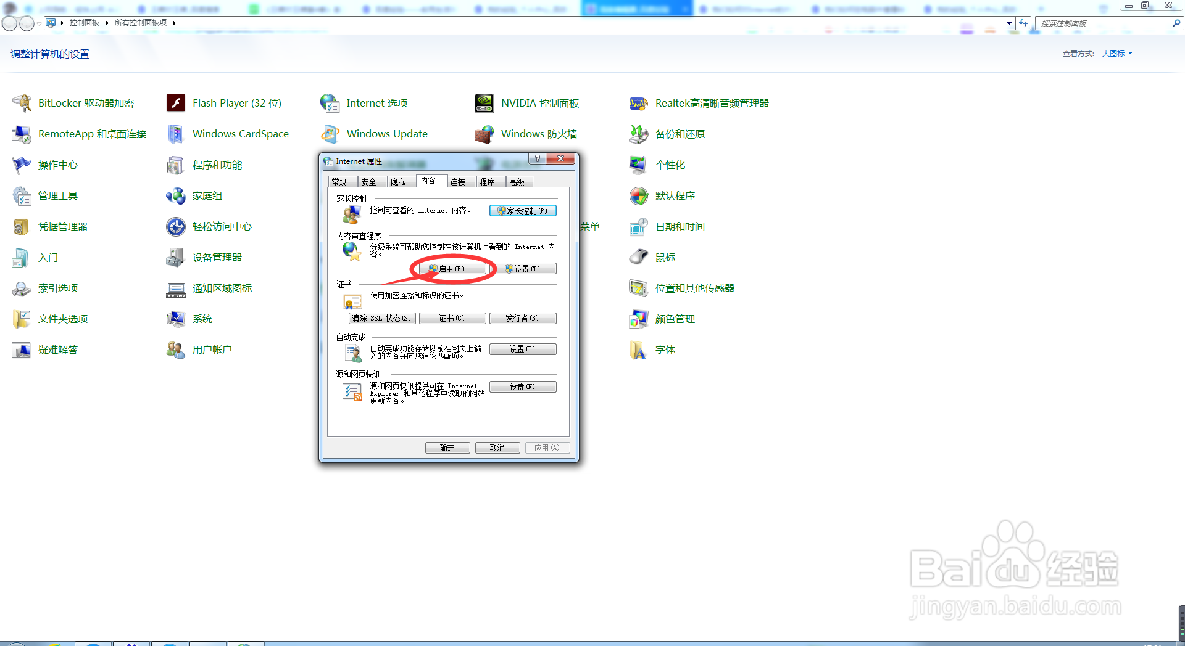
Task: Open RemoteApp 和桌面连接 icon
Action: point(22,134)
